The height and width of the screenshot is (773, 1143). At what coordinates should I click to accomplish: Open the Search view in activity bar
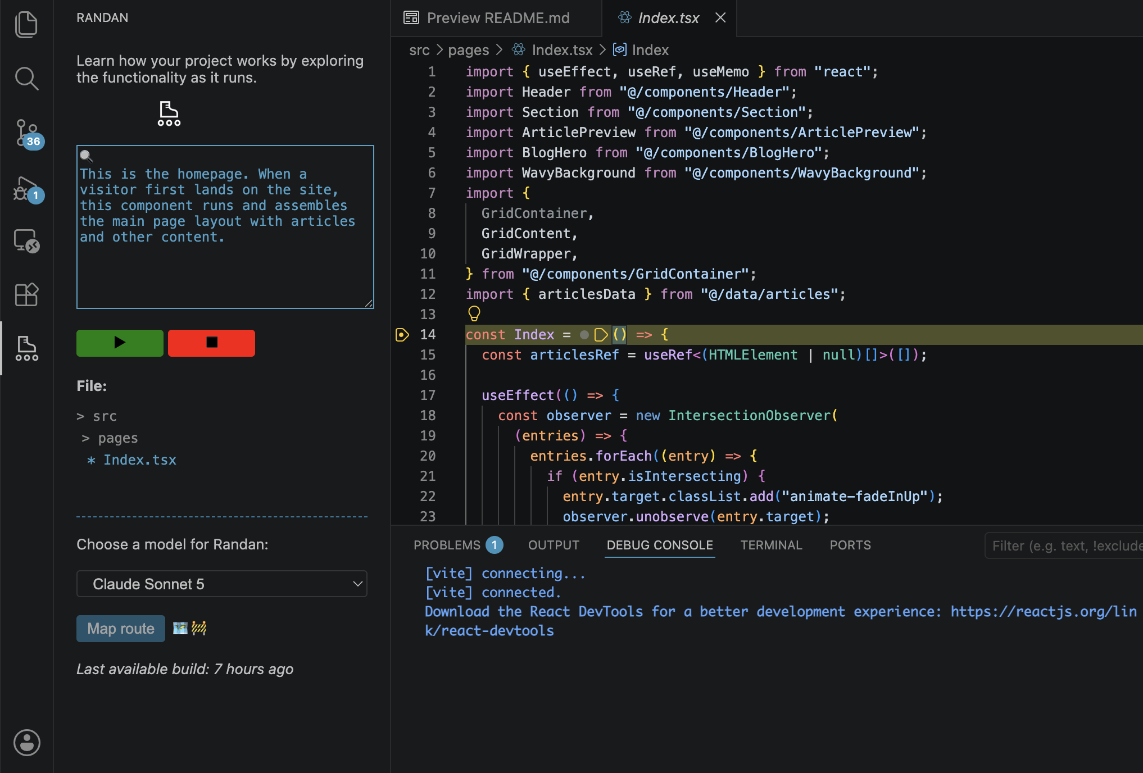[26, 79]
